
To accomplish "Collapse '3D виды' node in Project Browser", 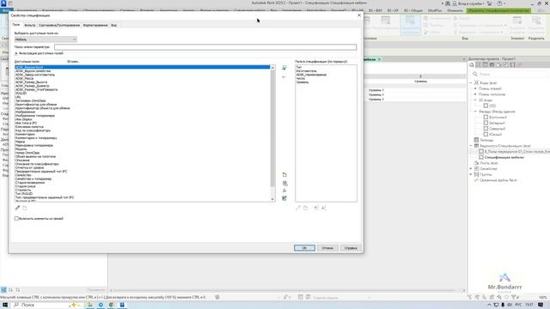I will 475,100.
